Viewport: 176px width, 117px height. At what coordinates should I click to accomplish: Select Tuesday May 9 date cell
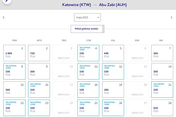(39, 71)
